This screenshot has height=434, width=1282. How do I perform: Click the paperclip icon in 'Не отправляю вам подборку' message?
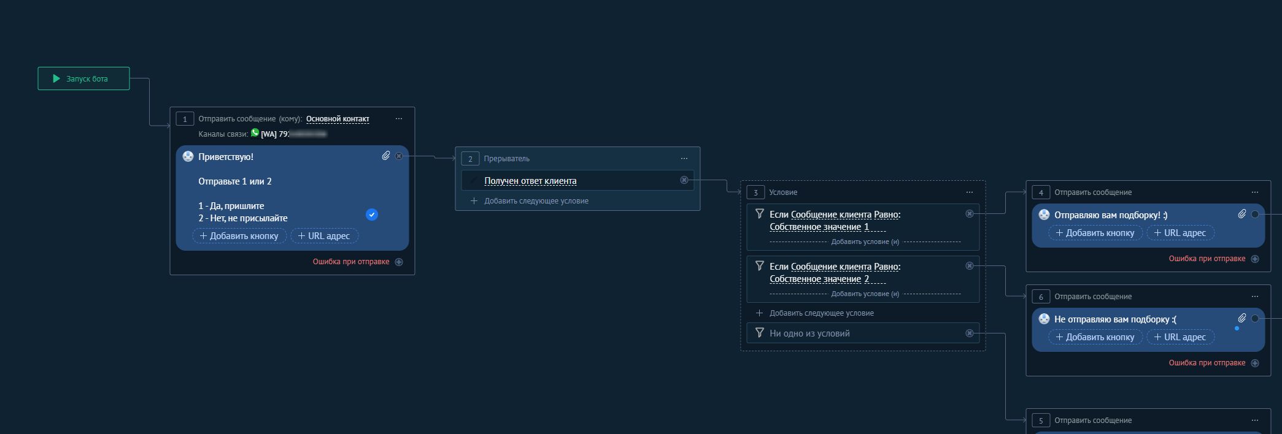[x=1241, y=318]
